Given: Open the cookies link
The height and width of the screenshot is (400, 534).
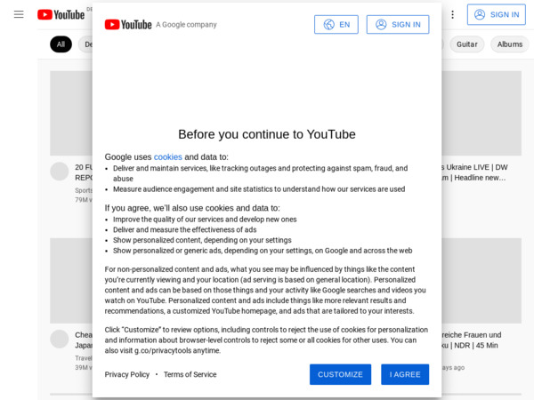Looking at the screenshot, I should point(168,156).
